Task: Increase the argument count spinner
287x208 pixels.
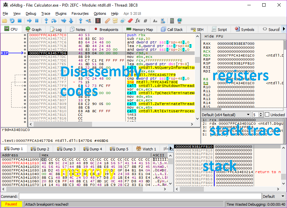Action: click(x=261, y=113)
